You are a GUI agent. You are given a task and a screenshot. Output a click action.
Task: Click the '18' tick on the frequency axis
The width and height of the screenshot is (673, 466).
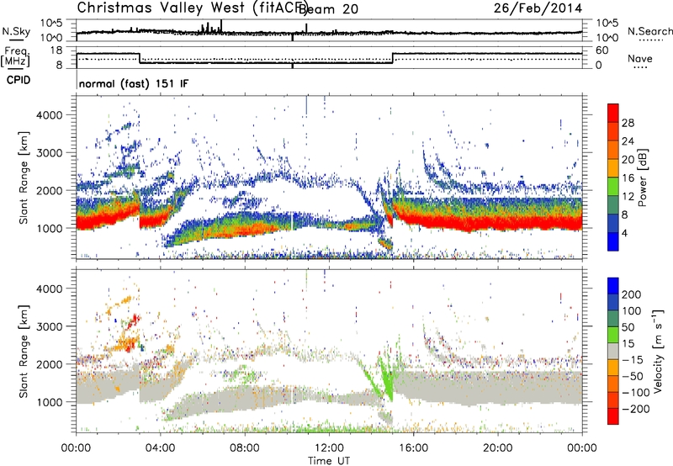(56, 50)
